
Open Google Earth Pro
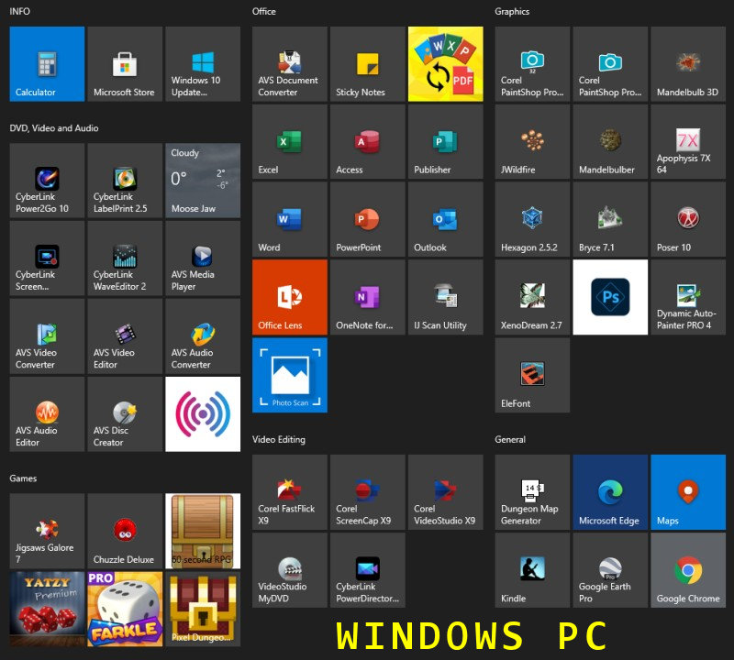(x=610, y=570)
